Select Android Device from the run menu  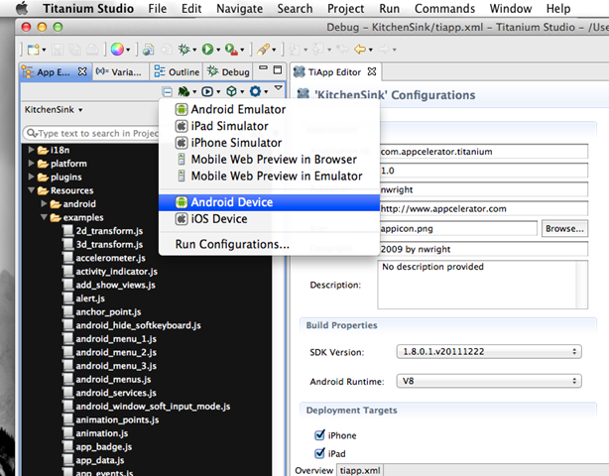coord(232,201)
